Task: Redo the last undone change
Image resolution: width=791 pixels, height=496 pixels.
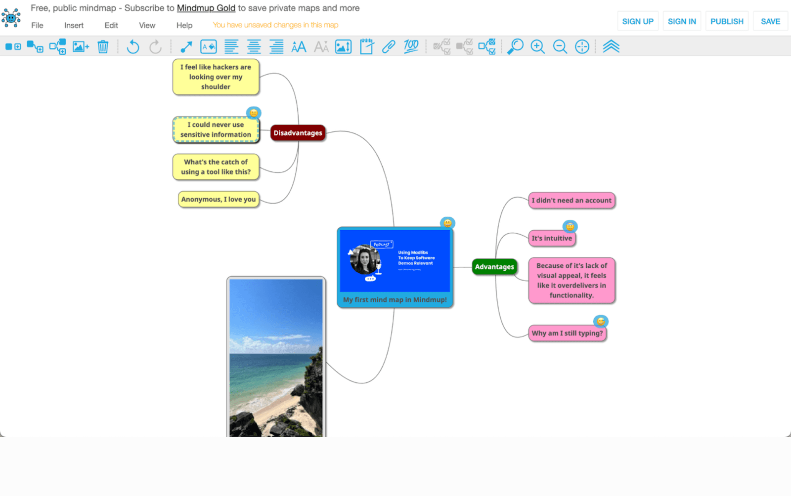Action: pyautogui.click(x=155, y=46)
